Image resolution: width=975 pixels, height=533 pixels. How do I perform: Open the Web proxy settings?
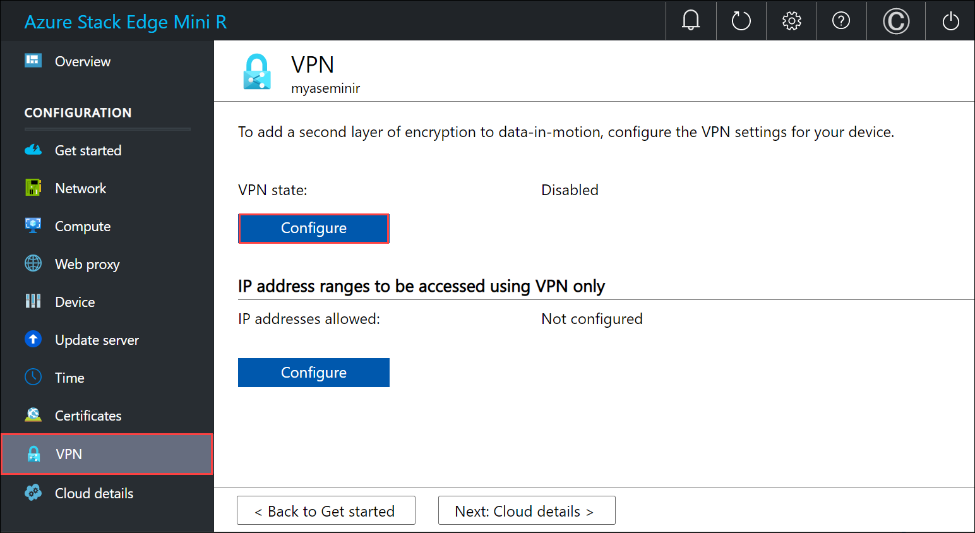(87, 264)
